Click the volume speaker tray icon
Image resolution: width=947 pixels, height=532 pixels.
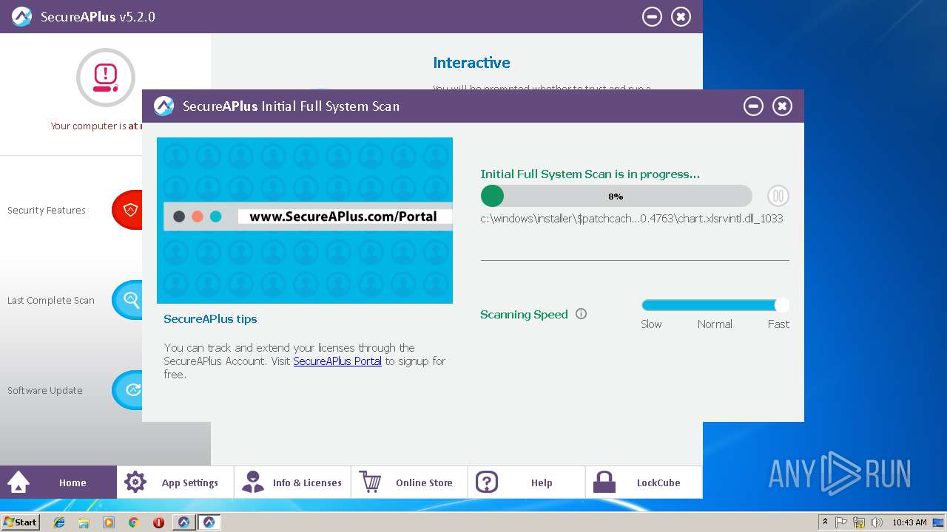pos(876,522)
